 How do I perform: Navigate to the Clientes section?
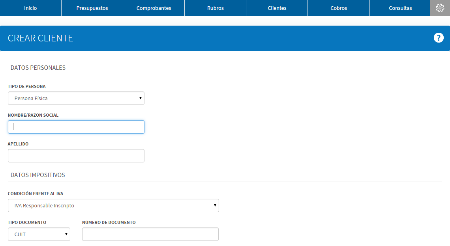(x=277, y=8)
